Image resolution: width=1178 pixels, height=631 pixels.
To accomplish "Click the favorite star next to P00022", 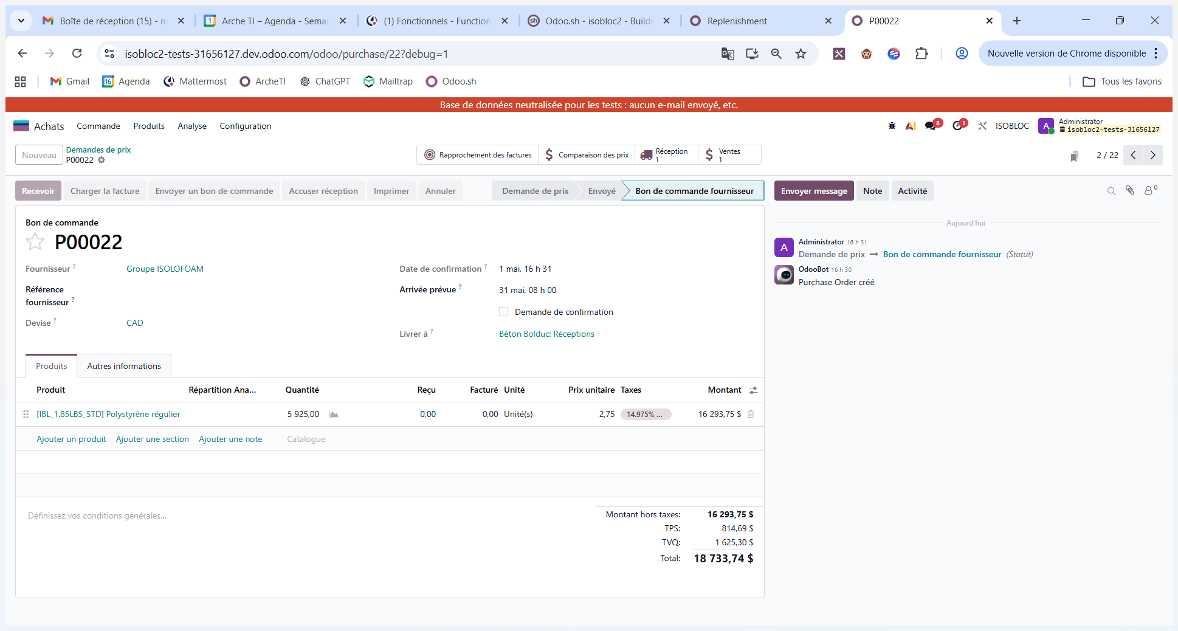I will (35, 242).
